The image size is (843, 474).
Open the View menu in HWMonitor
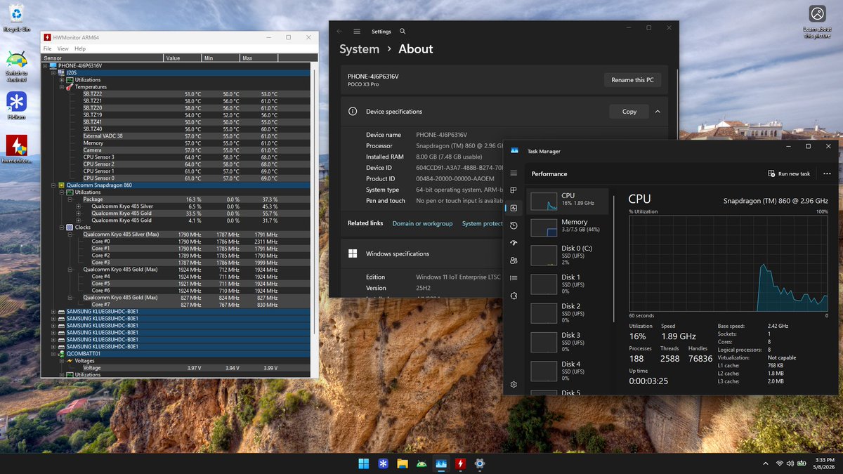63,48
